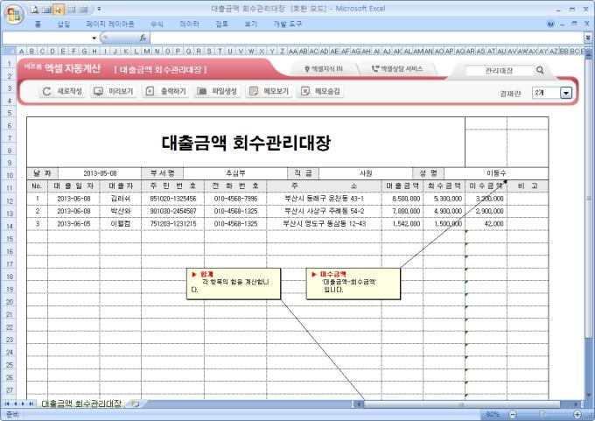Click the 엑셀상담 서비스 phone icon
Image resolution: width=595 pixels, height=421 pixels.
374,69
